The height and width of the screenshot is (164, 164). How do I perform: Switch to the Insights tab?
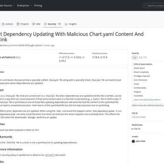tap(71, 24)
